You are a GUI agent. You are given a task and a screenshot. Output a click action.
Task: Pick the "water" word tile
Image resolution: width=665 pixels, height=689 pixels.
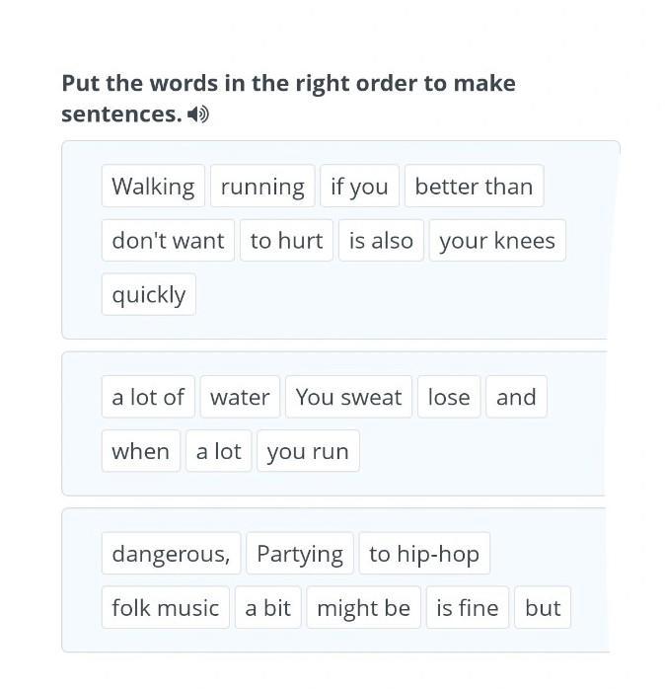click(240, 398)
